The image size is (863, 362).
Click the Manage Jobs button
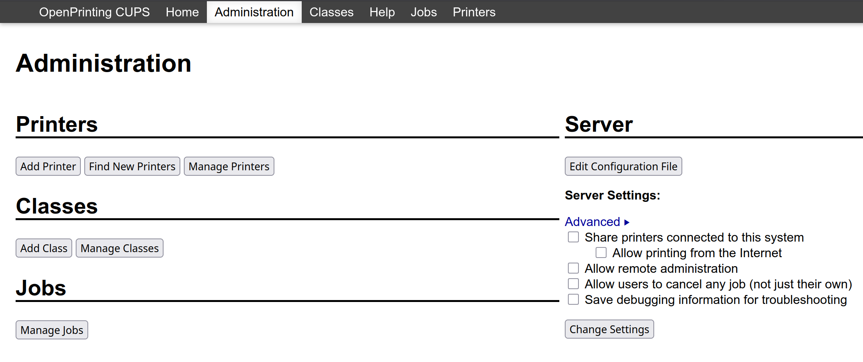coord(52,330)
